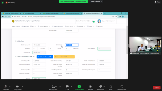Screen dimensions: 162x91
Task: Click the Saldo Sisa Panjar Eksekusi field
Action: pyautogui.click(x=72, y=74)
